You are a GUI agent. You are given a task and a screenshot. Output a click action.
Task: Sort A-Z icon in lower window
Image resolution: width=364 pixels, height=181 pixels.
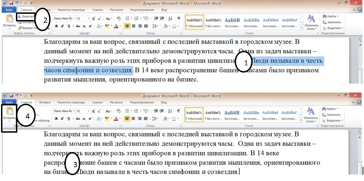tap(170, 111)
